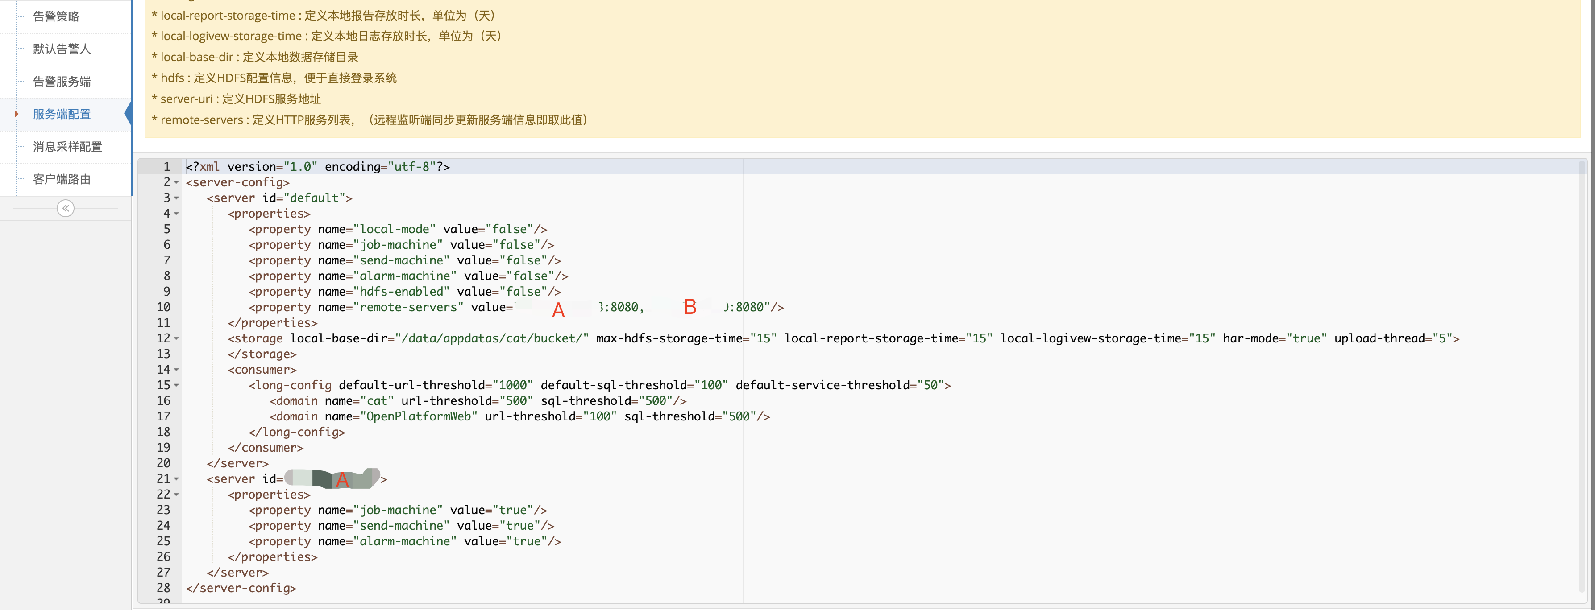Collapse second server block line 21
Screen dimensions: 1595x610
(176, 479)
